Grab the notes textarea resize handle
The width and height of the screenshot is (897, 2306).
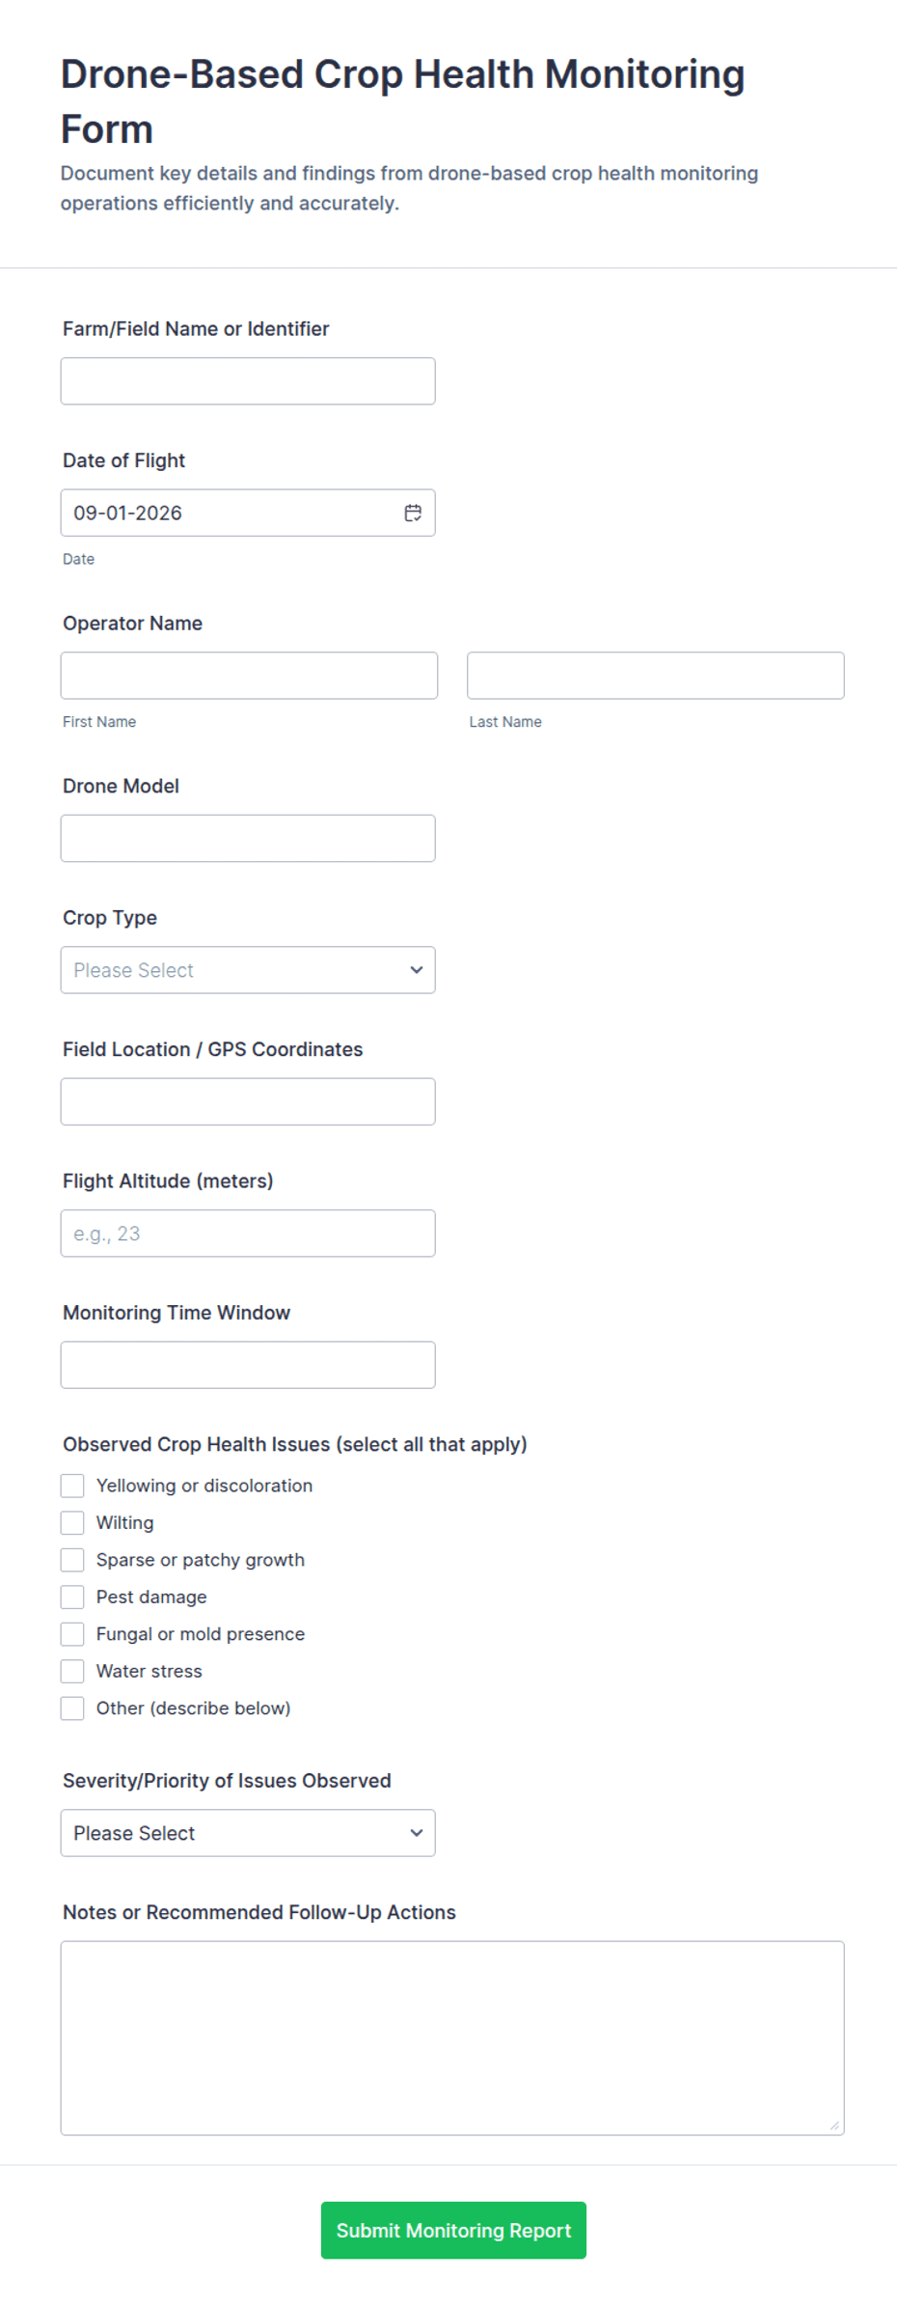coord(834,2125)
